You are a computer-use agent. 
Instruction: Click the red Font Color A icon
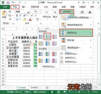[30, 19]
